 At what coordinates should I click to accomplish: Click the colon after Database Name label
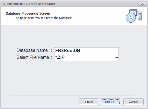pyautogui.click(x=51, y=50)
